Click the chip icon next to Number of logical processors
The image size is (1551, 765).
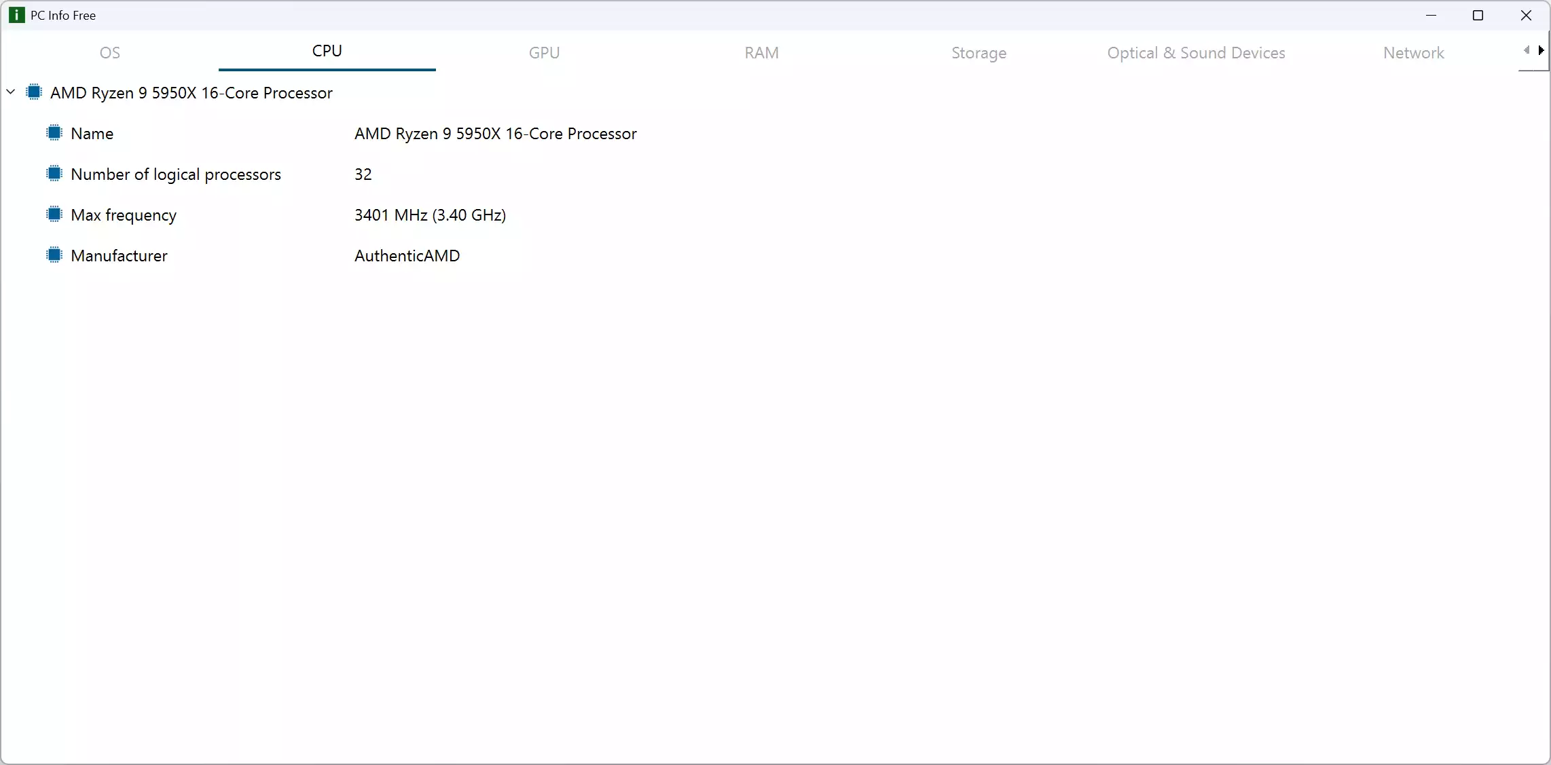(x=54, y=174)
